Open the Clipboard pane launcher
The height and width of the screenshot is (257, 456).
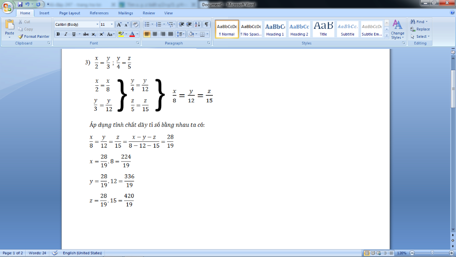(x=49, y=43)
